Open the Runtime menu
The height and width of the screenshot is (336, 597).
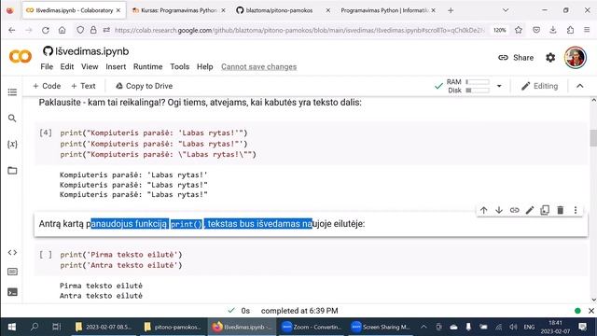(147, 66)
